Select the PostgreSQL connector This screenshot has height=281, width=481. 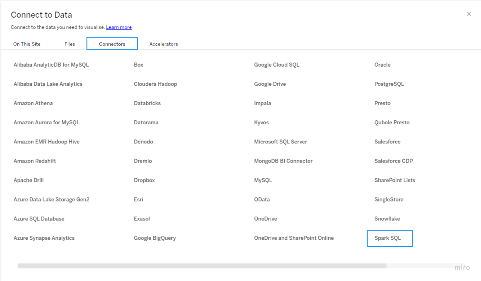(x=389, y=84)
